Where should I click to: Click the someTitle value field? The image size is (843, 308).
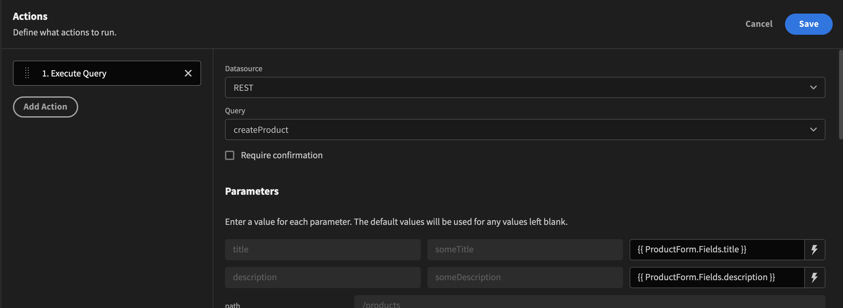[524, 249]
